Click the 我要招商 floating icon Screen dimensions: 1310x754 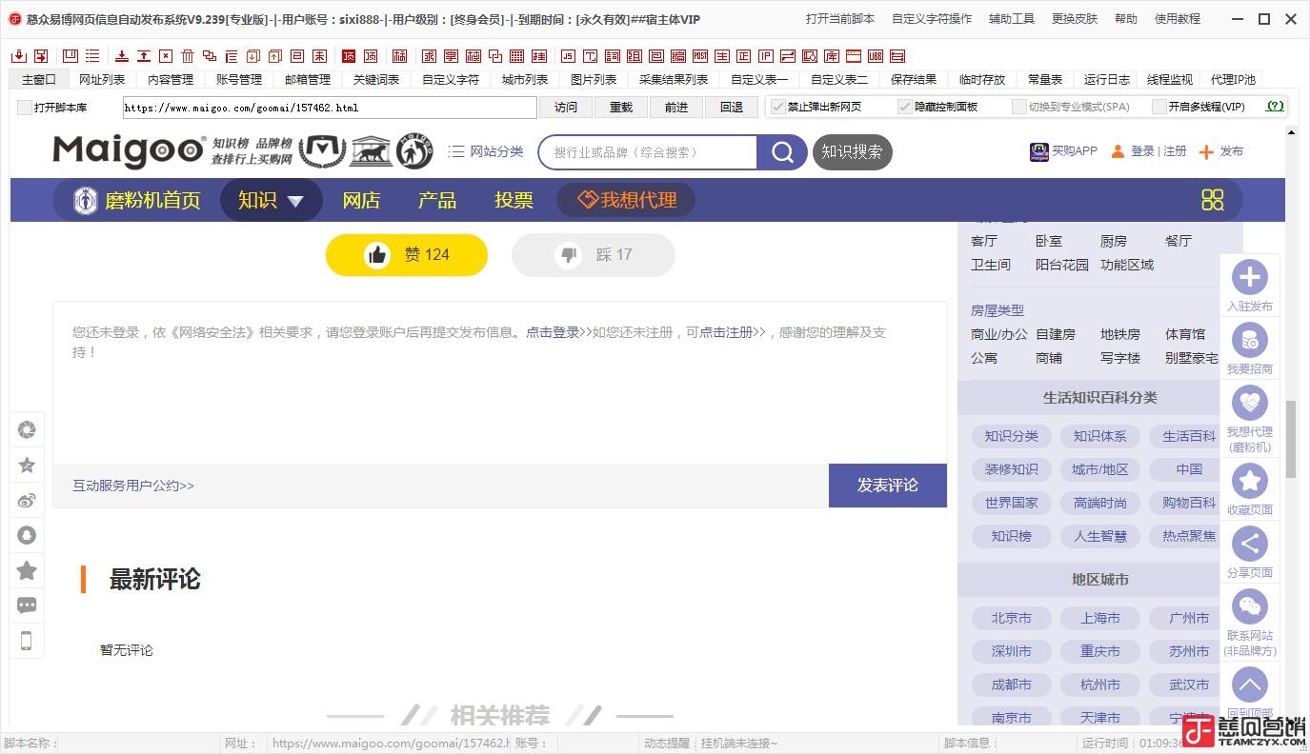(1250, 340)
